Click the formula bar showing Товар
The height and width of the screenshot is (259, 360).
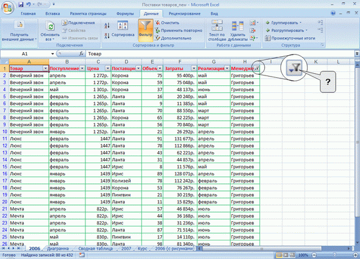click(220, 54)
